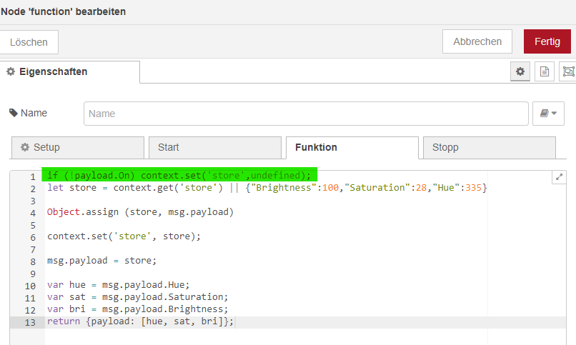Switch to the Stopp tab
The width and height of the screenshot is (576, 345).
pyautogui.click(x=490, y=148)
